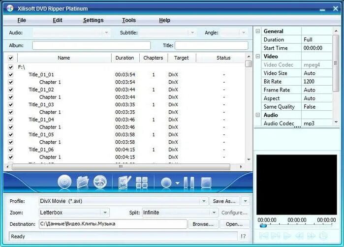The image size is (344, 247).
Task: Open the Edit menu
Action: [58, 20]
